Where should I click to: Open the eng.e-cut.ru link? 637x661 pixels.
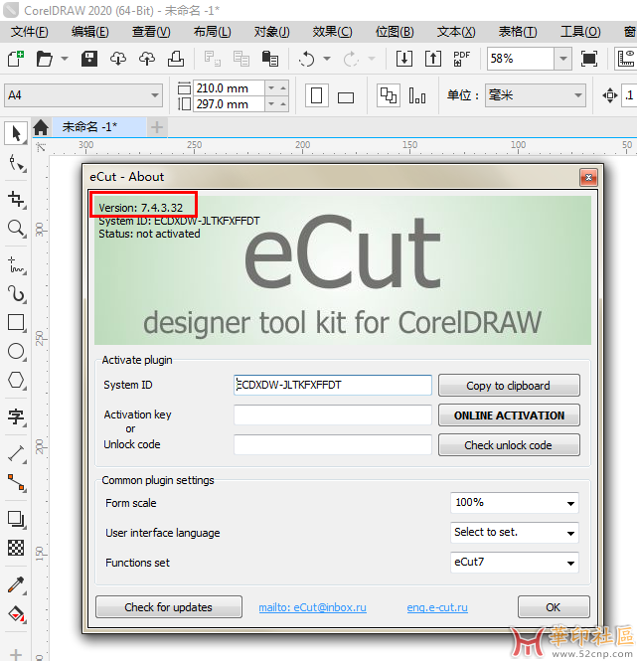(x=437, y=607)
